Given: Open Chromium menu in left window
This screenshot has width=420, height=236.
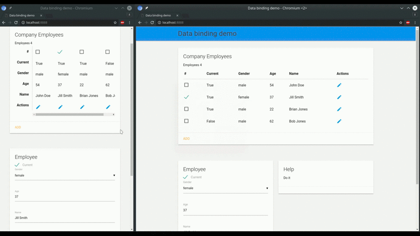Looking at the screenshot, I should [x=129, y=22].
